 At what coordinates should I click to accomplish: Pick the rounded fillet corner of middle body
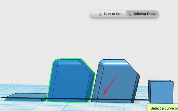[x=101, y=63]
